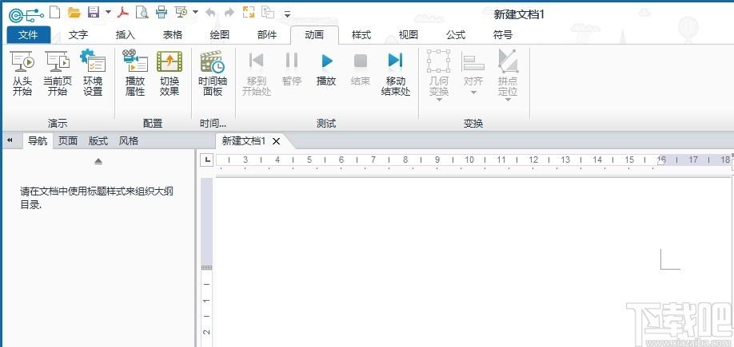Click the vertical ruler margin handle
Screen dimensions: 734x347
(206, 267)
